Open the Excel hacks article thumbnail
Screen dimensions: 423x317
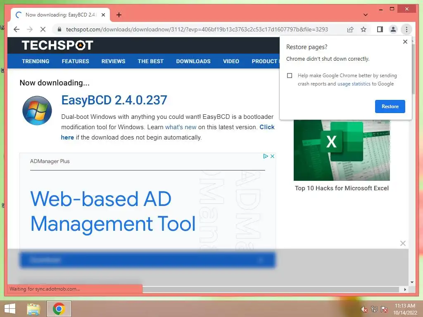tap(342, 150)
